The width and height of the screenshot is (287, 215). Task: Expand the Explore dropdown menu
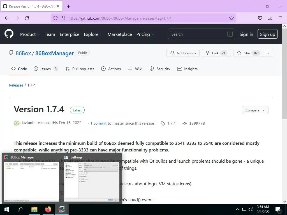pos(93,34)
